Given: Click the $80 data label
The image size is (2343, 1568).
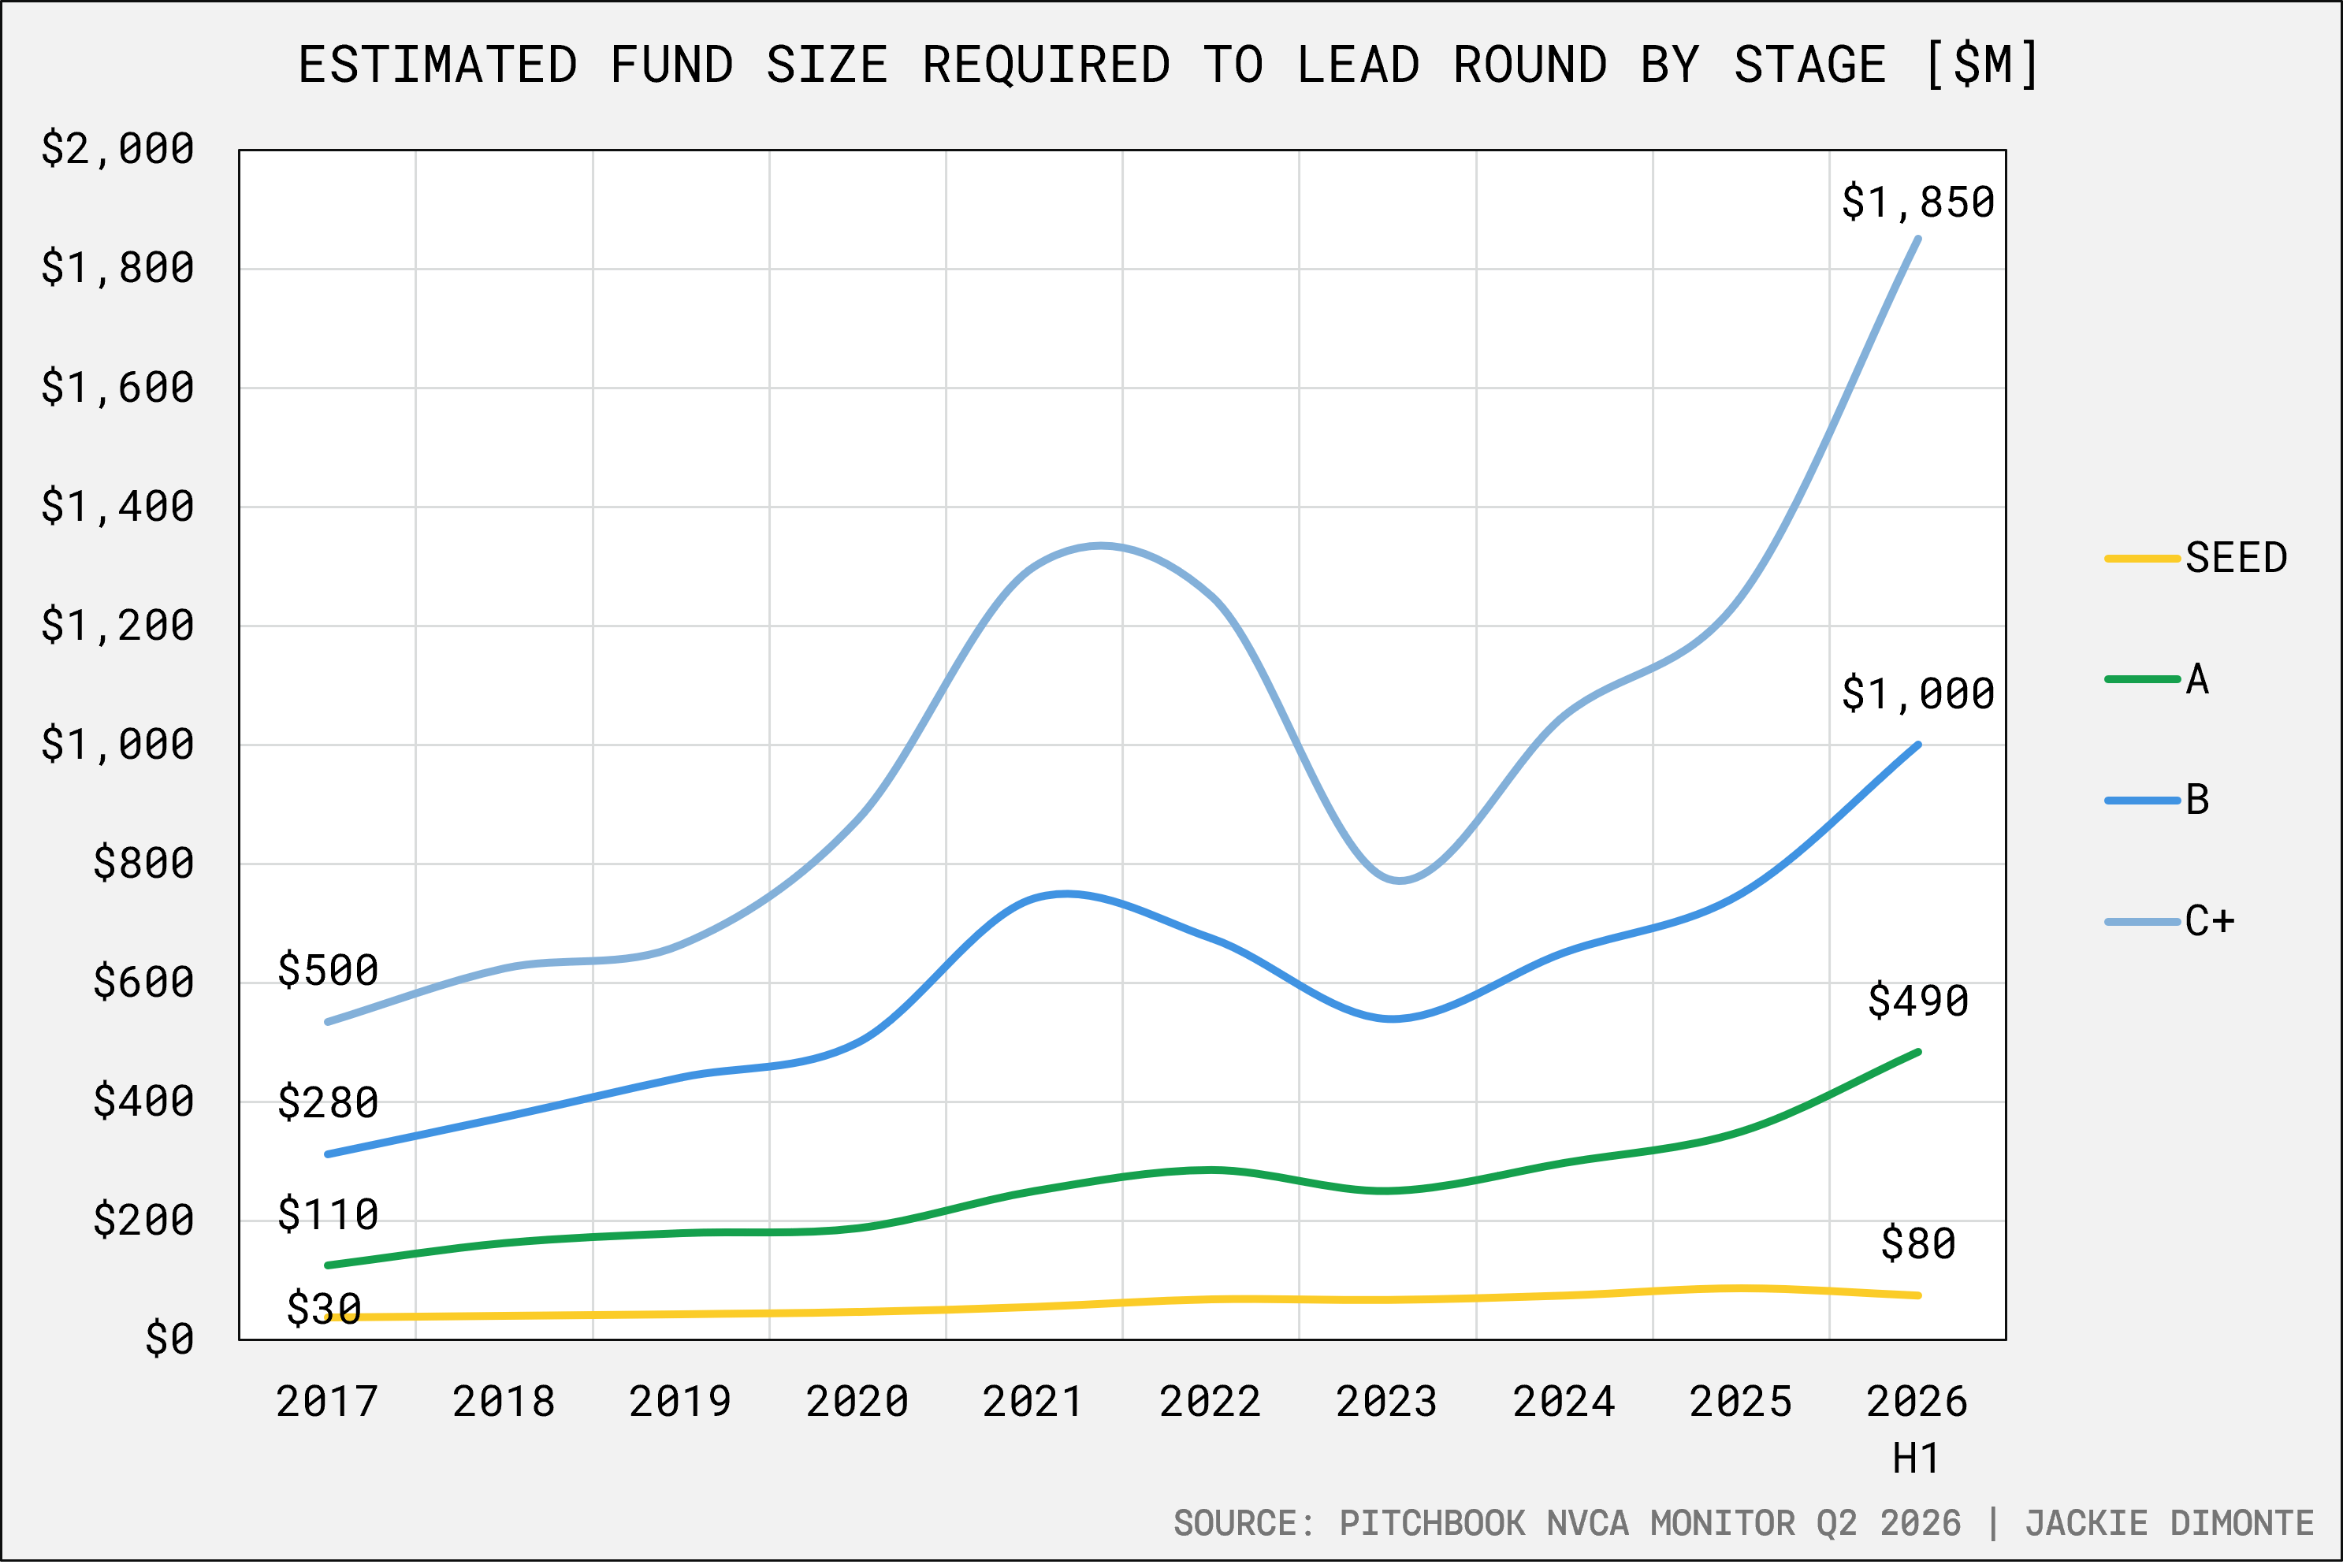Looking at the screenshot, I should 1918,1243.
